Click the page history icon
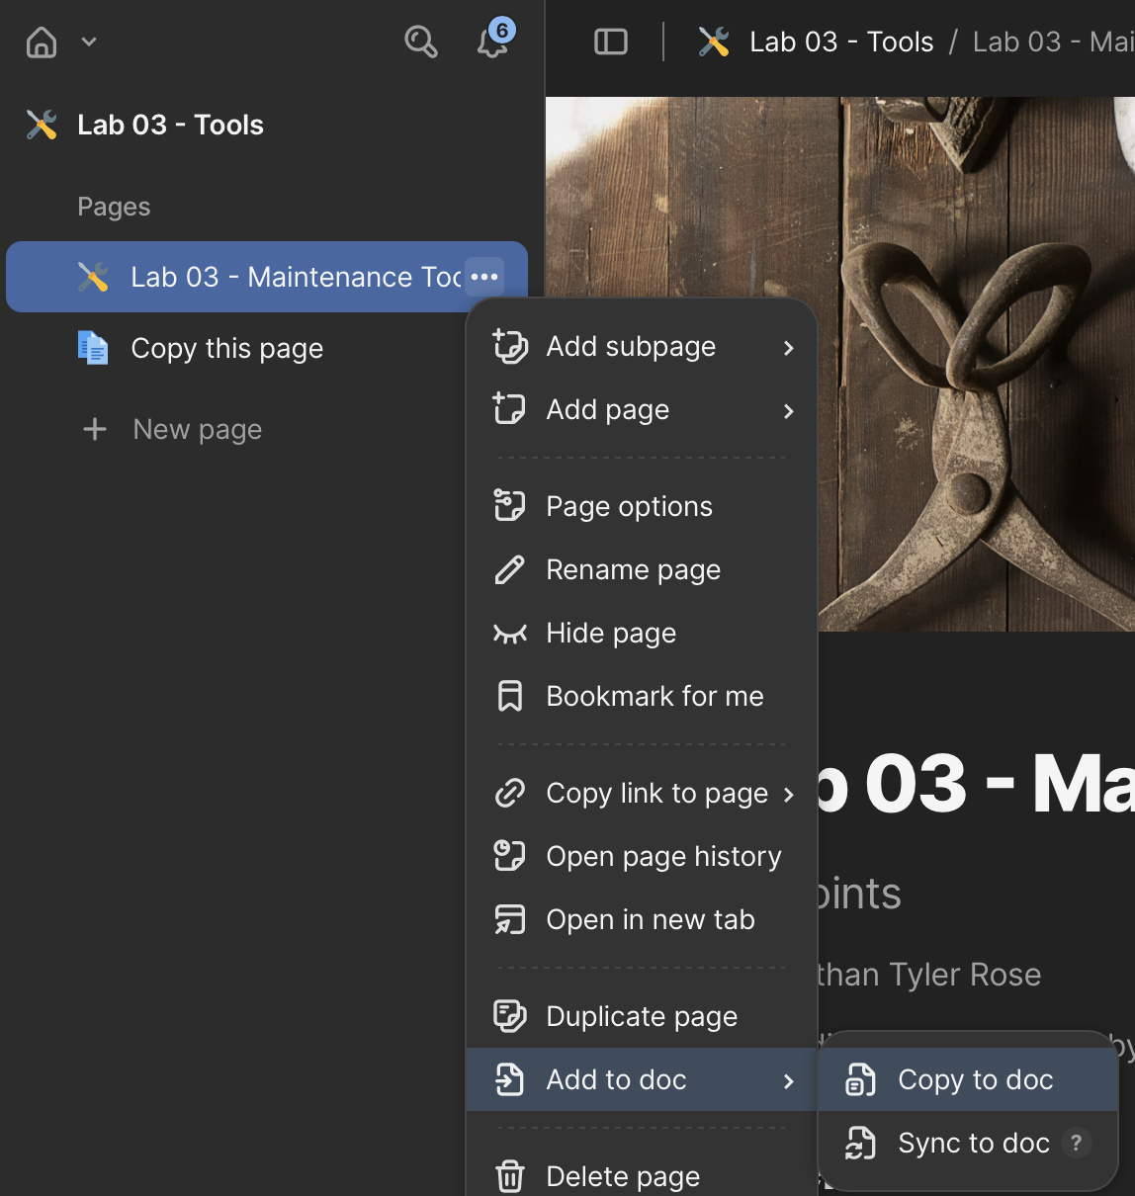The height and width of the screenshot is (1196, 1135). [x=509, y=855]
